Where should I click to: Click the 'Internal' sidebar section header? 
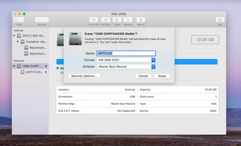18,30
